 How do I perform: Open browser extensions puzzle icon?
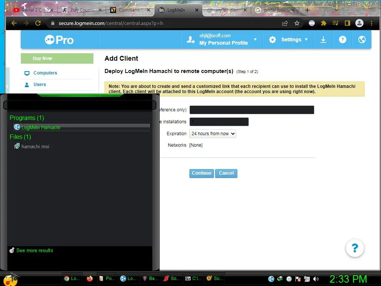(323, 23)
